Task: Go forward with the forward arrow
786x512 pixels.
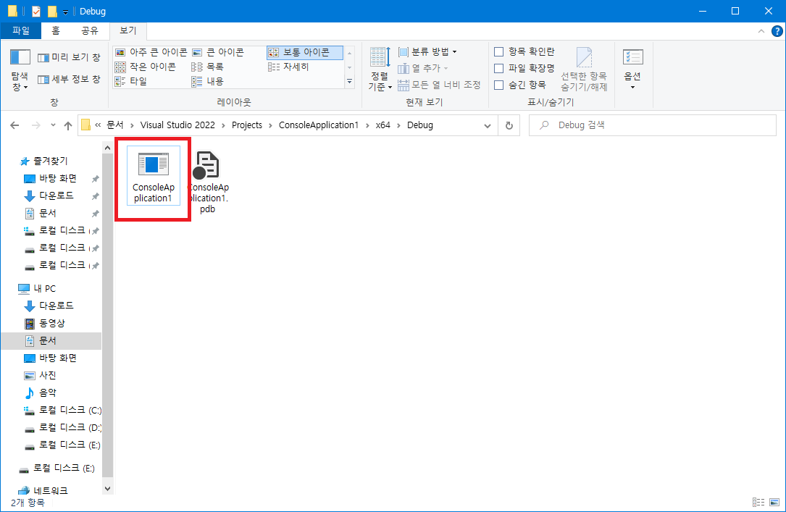Action: point(36,125)
